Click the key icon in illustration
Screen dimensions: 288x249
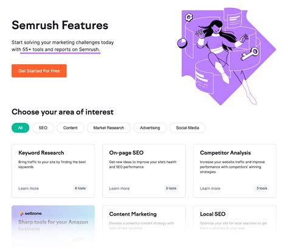pos(250,54)
